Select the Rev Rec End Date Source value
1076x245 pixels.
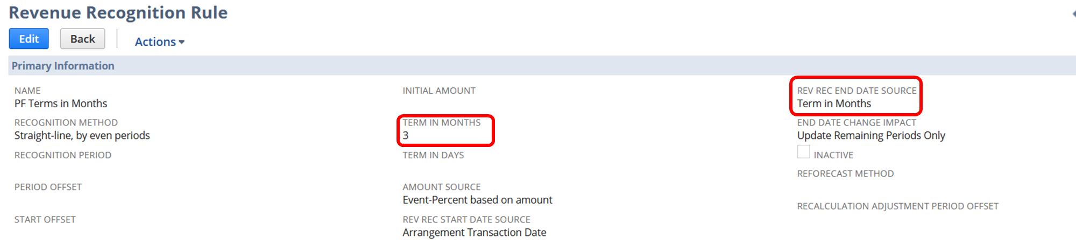coord(834,103)
